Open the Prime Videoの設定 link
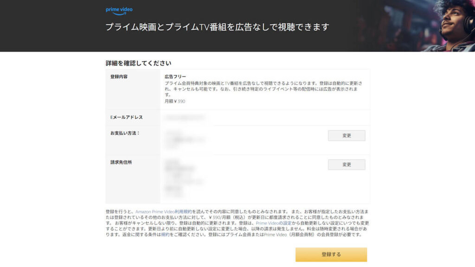This screenshot has height=267, width=475. point(274,223)
